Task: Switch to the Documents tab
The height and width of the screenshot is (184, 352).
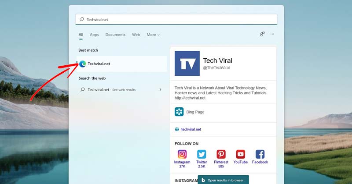Action: point(115,35)
